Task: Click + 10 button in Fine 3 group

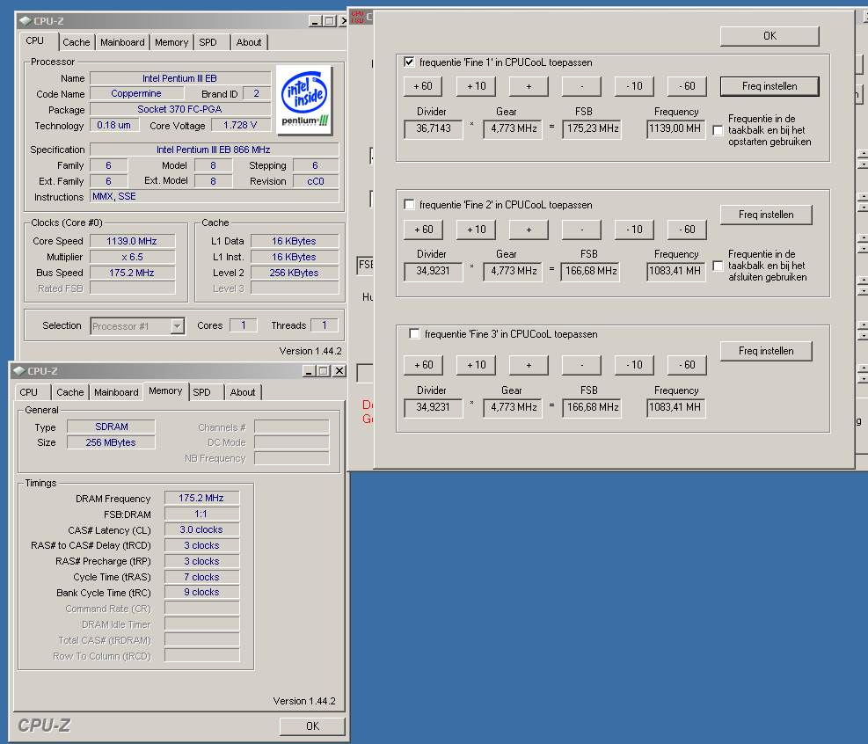Action: tap(476, 365)
